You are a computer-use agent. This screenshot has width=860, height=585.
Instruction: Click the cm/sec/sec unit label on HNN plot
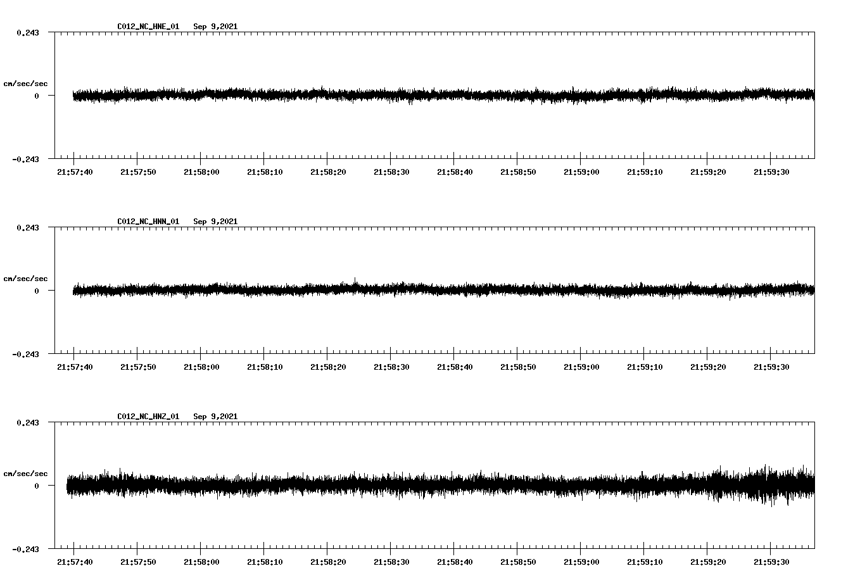point(25,279)
